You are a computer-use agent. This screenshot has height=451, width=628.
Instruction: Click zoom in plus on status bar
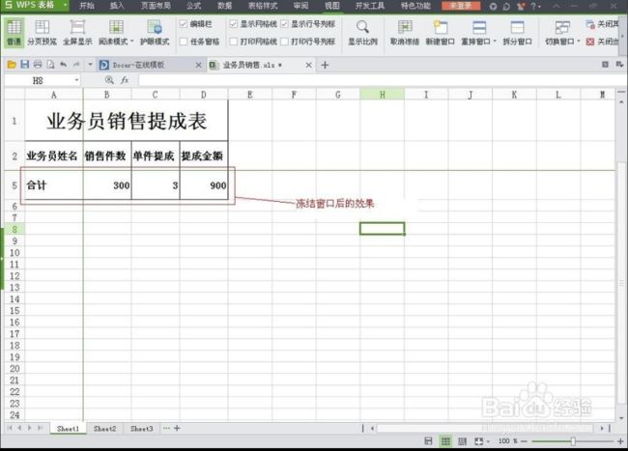[x=620, y=441]
